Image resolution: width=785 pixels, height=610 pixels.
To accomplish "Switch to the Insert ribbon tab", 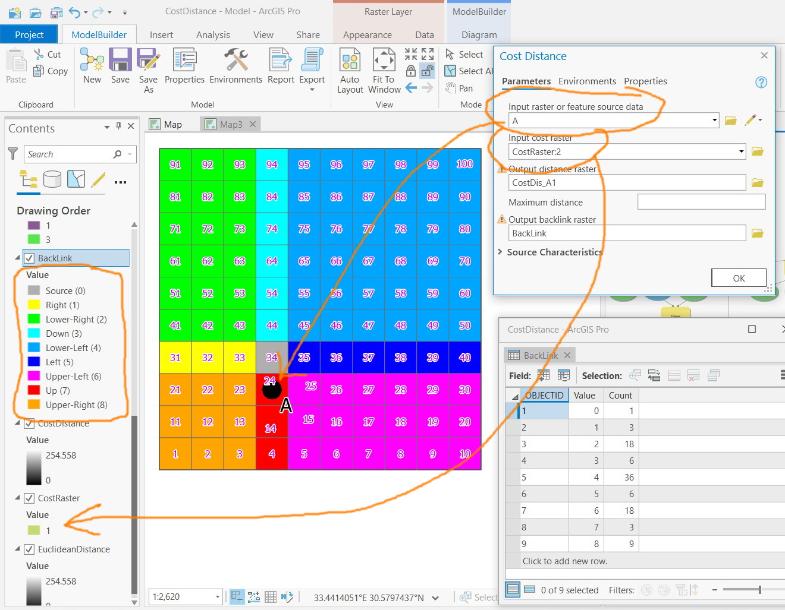I will [161, 34].
